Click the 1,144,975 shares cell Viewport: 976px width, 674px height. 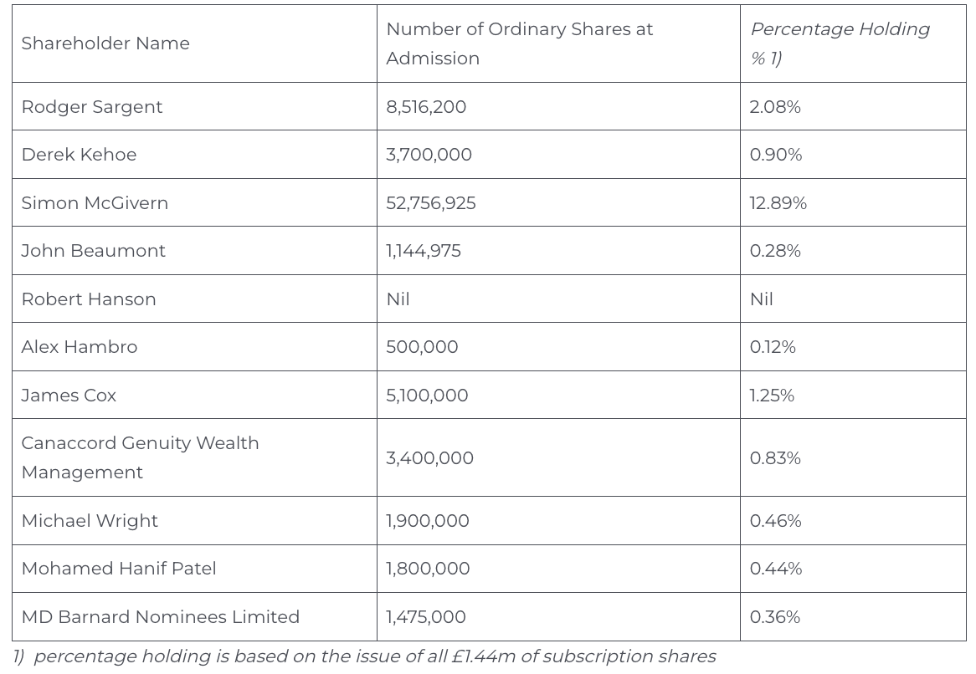click(424, 251)
